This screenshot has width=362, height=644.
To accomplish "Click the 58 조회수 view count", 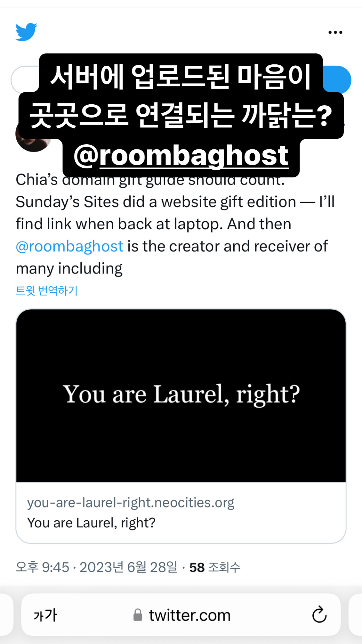I will point(215,567).
